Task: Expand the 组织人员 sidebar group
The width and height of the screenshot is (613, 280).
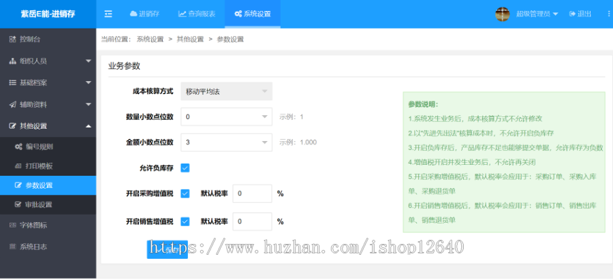Action: pos(48,61)
